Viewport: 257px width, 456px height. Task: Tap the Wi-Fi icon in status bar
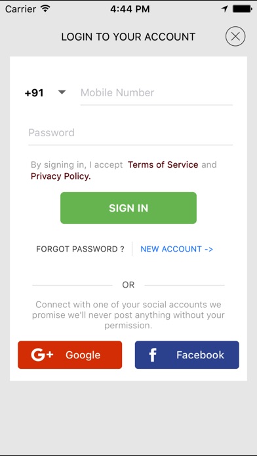click(45, 9)
